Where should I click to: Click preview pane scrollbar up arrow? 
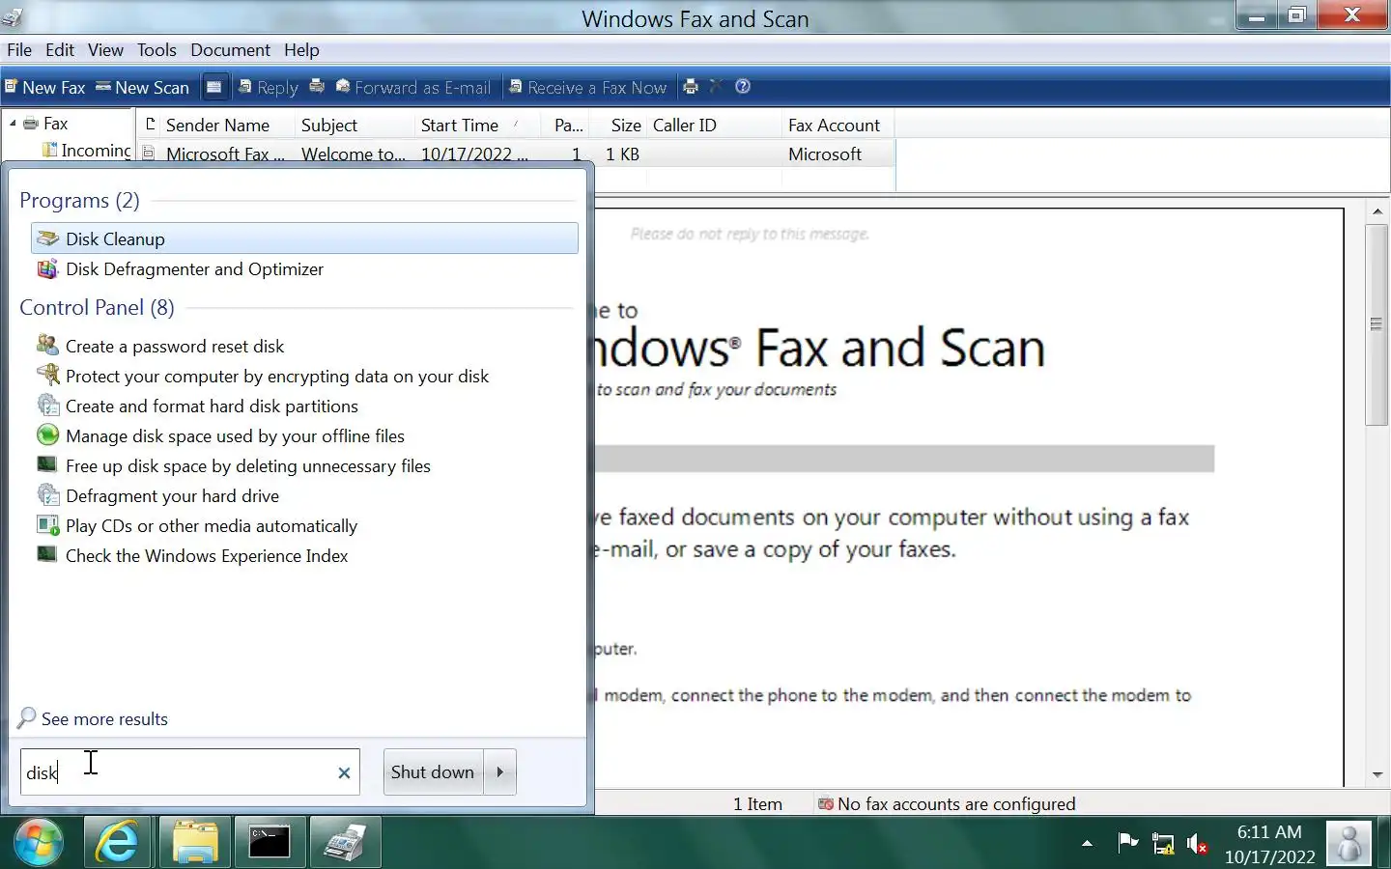point(1377,211)
